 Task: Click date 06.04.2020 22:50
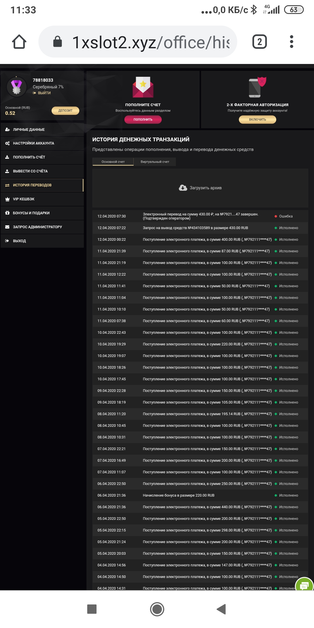click(x=112, y=484)
